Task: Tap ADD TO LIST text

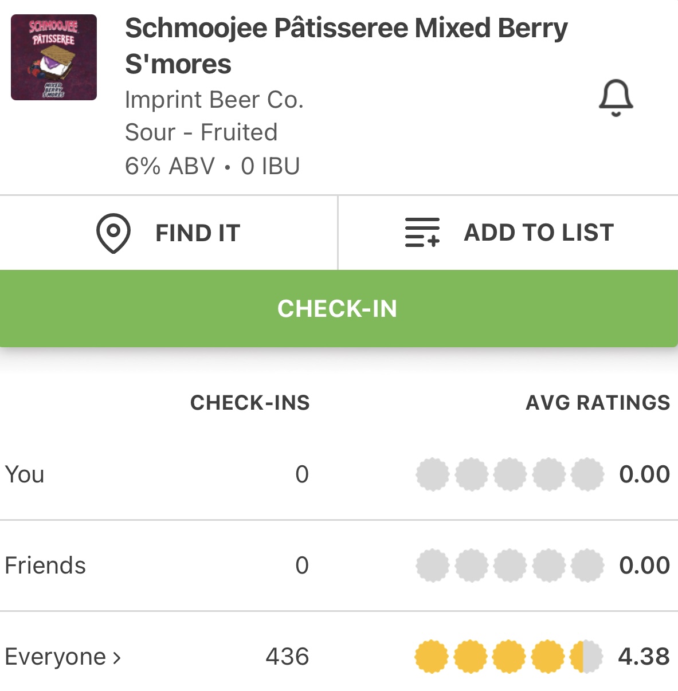Action: point(539,233)
